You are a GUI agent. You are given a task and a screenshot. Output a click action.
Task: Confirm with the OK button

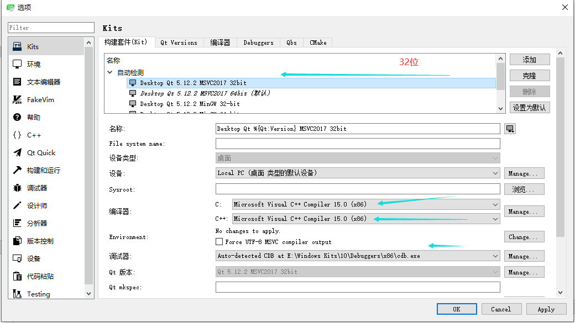(457, 309)
